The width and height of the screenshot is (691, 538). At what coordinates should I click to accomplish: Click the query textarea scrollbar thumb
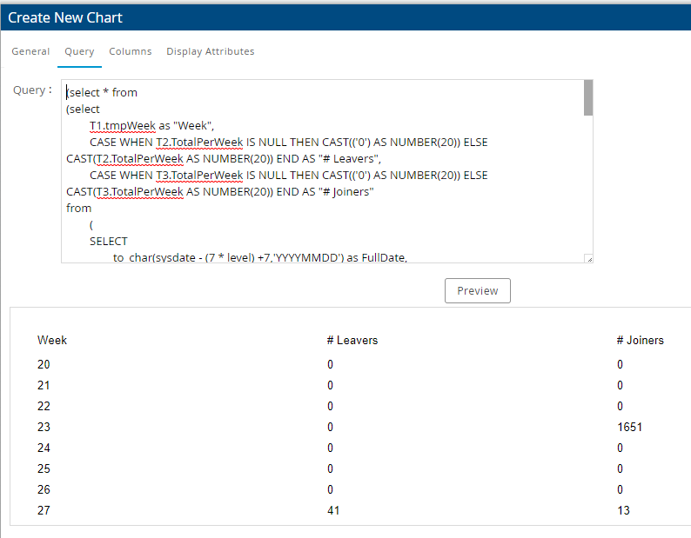[588, 97]
